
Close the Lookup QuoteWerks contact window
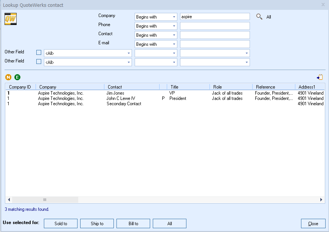coord(323,5)
